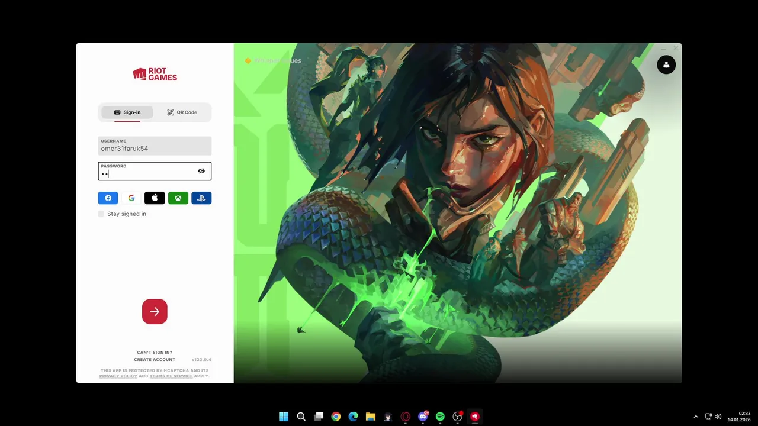Open network settings in system tray

pyautogui.click(x=708, y=417)
